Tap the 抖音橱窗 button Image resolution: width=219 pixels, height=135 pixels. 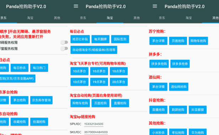[198, 110]
